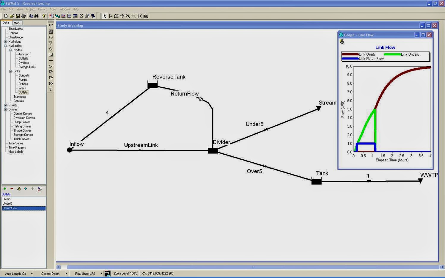Viewport: 445px width, 278px height.
Task: Select the Zoom In magnifier tool
Action: pos(128,16)
